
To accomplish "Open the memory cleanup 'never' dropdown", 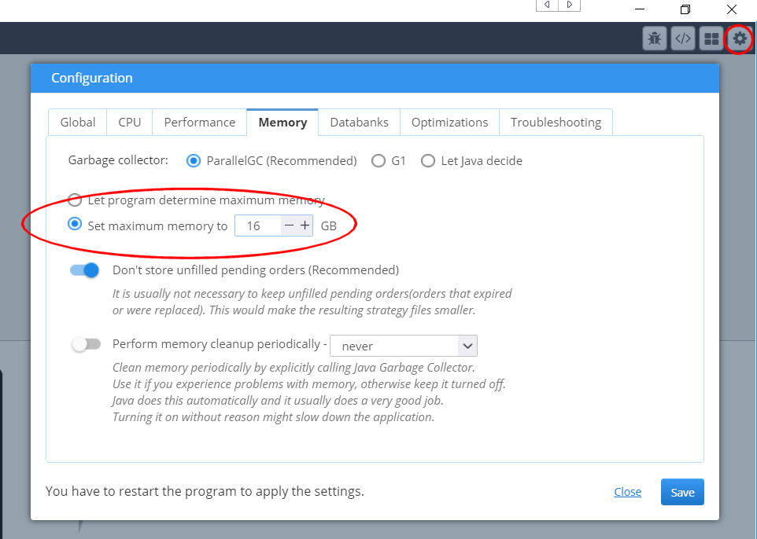I will (x=403, y=346).
